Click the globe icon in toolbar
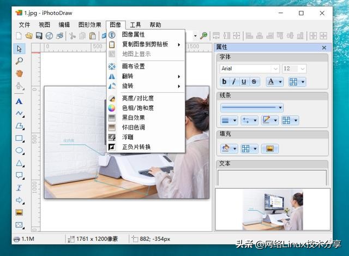This screenshot has height=256, width=349. [x=50, y=35]
